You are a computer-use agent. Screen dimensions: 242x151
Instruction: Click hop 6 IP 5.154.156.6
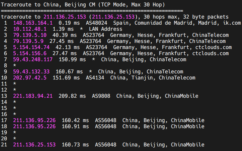[30, 53]
